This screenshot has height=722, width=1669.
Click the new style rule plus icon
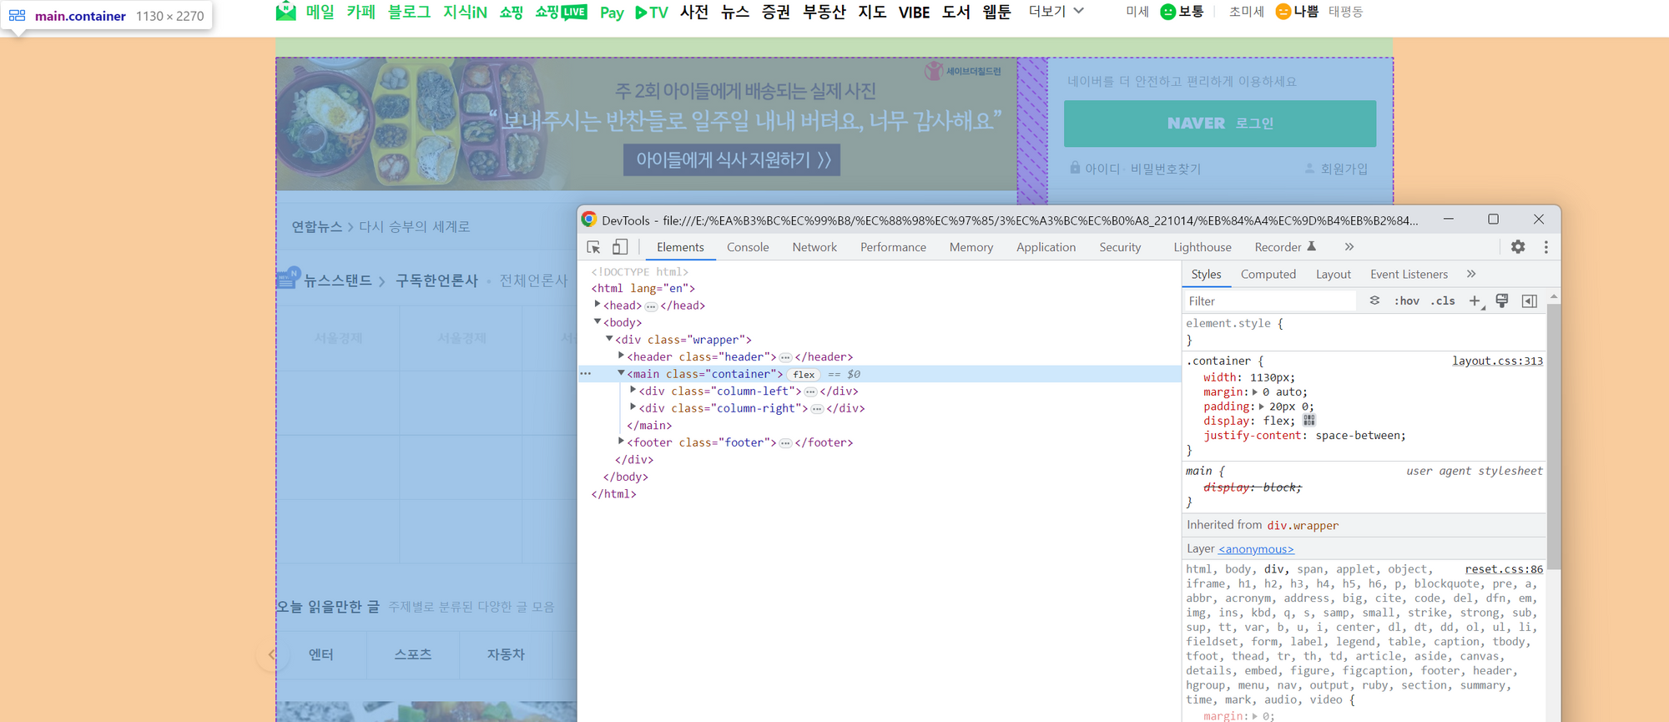[1475, 300]
